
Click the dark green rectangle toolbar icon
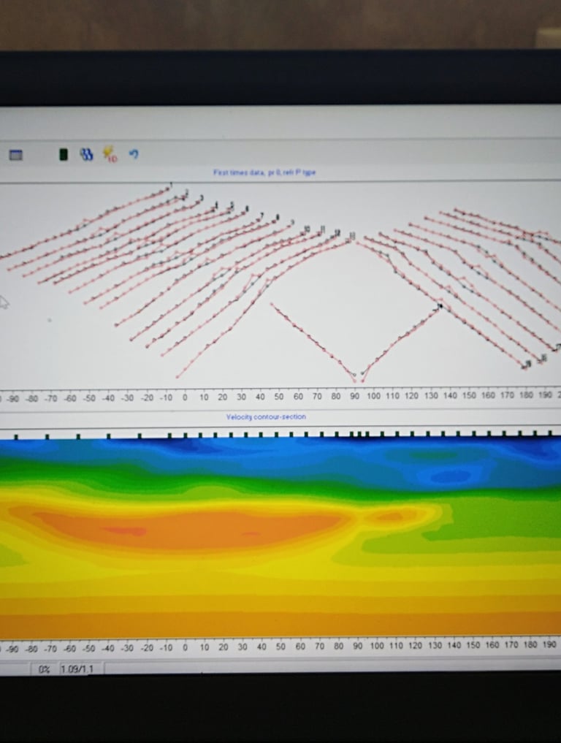(63, 154)
